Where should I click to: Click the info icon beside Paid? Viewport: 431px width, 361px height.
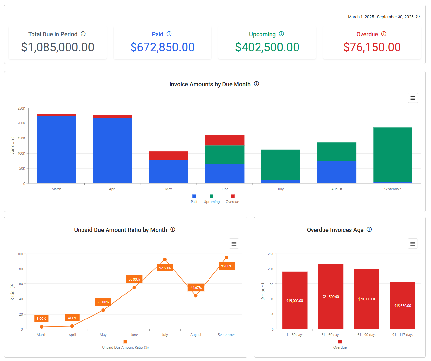coord(169,34)
